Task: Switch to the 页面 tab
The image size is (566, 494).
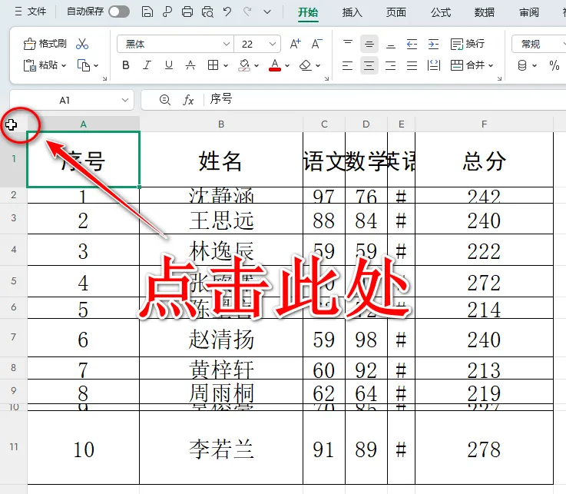Action: point(396,12)
